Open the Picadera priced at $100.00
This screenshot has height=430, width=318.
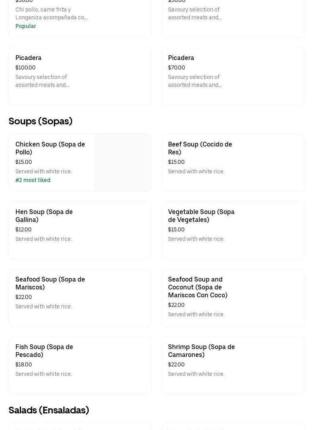(x=28, y=58)
